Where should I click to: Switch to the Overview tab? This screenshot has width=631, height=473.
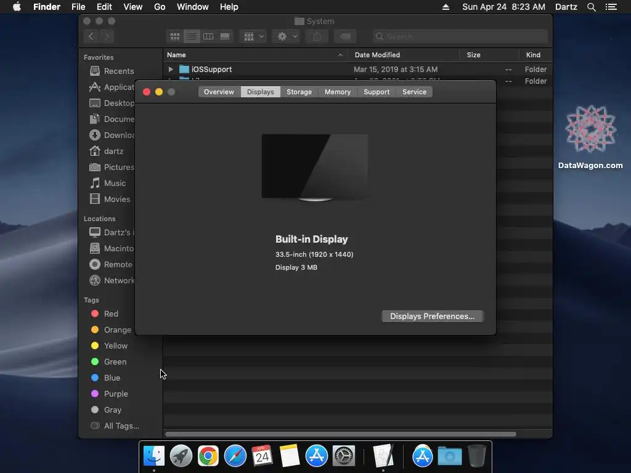pos(219,92)
